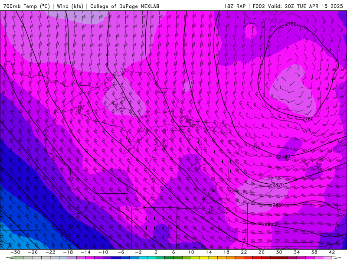Click the 'College of DuPage NEXLAB' text

tap(125, 6)
